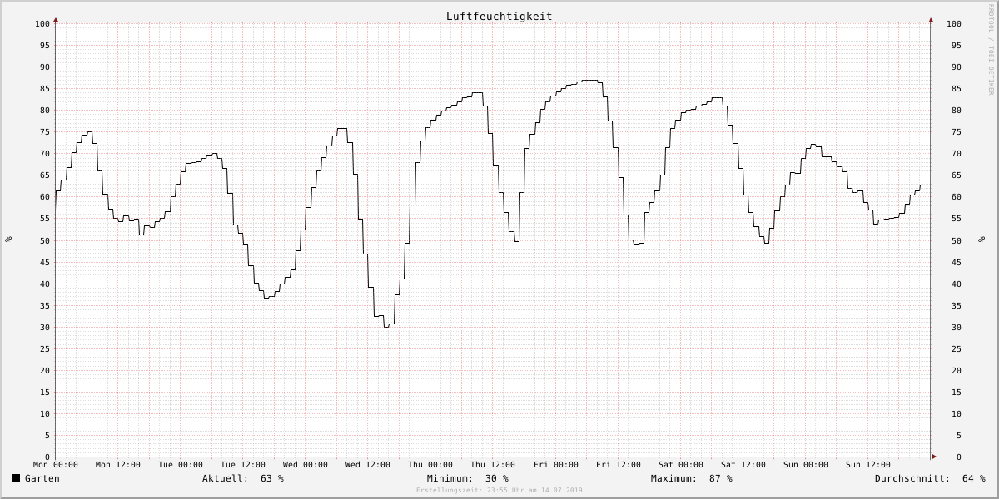
Task: Click the Mon 12:00 time axis label
Action: (118, 465)
